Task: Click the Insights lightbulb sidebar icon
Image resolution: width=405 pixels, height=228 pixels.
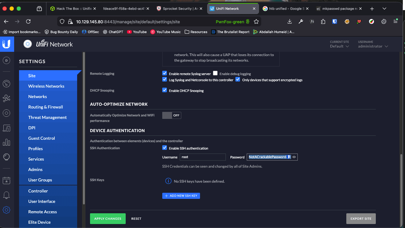Action: [x=6, y=157]
